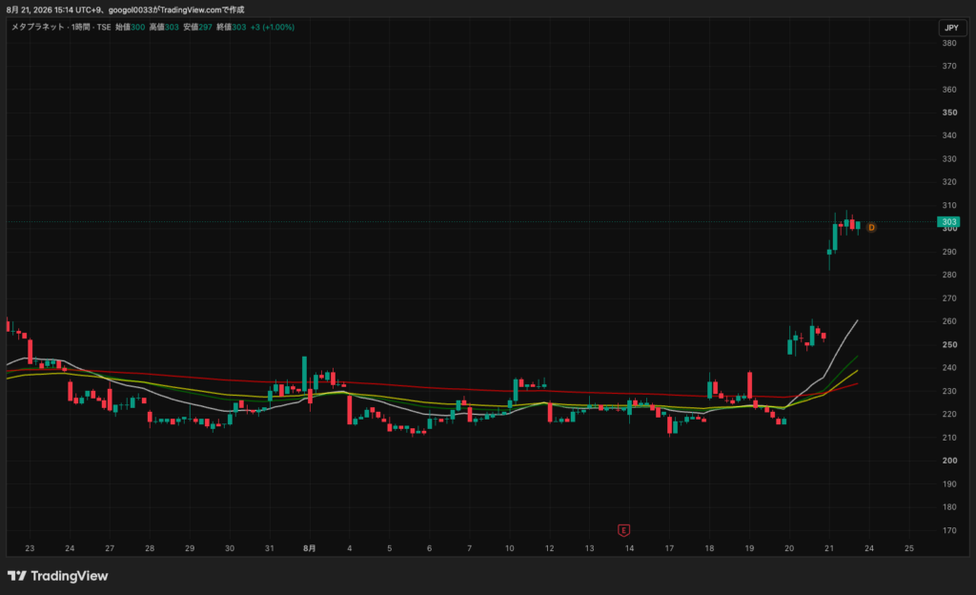Click the 23 date label on time axis
Screen dimensions: 976x595
click(x=30, y=548)
